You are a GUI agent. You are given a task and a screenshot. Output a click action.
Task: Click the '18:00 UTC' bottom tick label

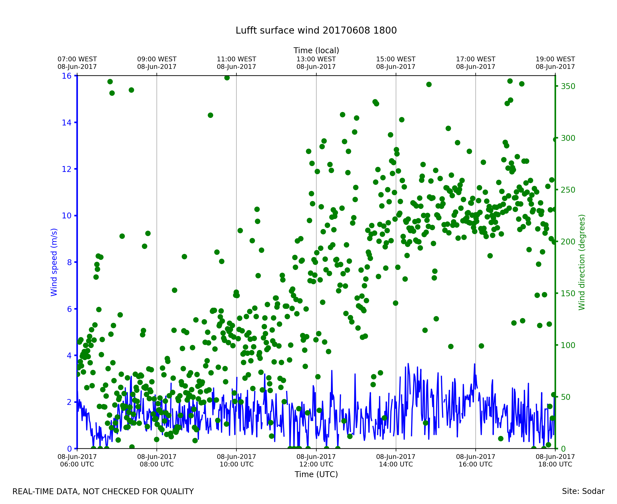tap(555, 464)
